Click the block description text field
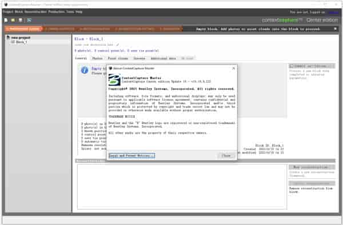343x225 pixels. pos(94,45)
